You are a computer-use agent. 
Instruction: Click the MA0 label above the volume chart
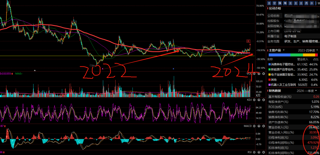(x=19, y=73)
